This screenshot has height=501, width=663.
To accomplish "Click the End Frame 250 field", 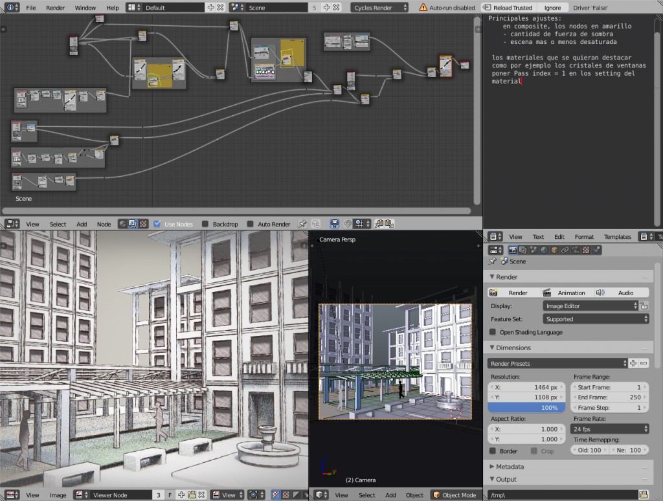I will pos(610,397).
